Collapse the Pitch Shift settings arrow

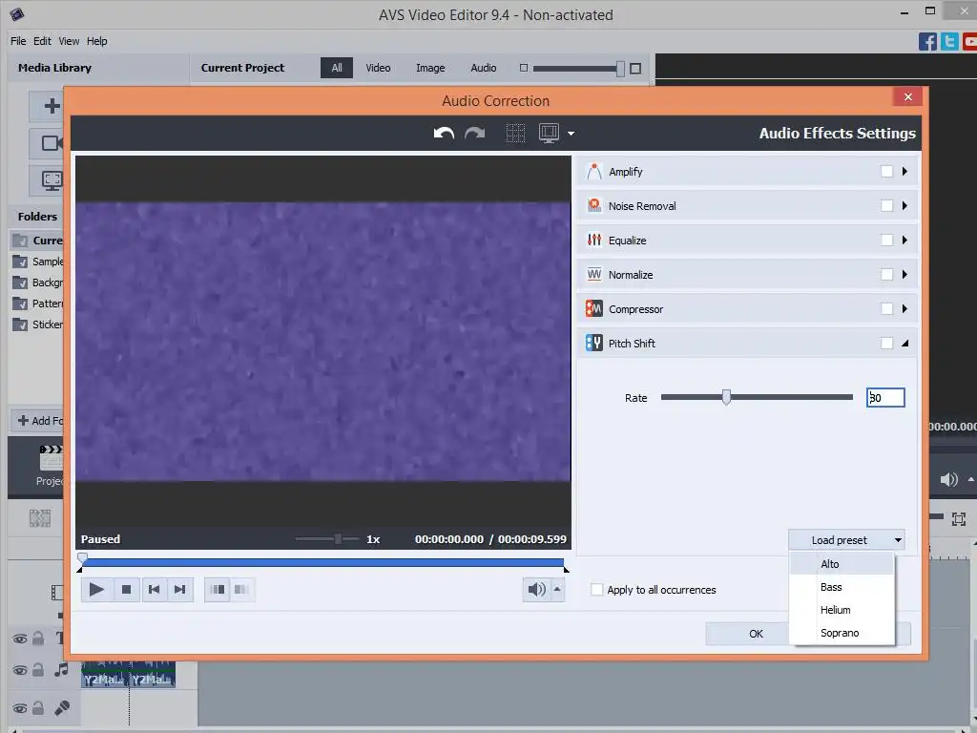tap(904, 344)
